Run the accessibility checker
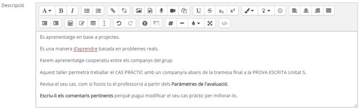This screenshot has height=110, width=360. [145, 24]
